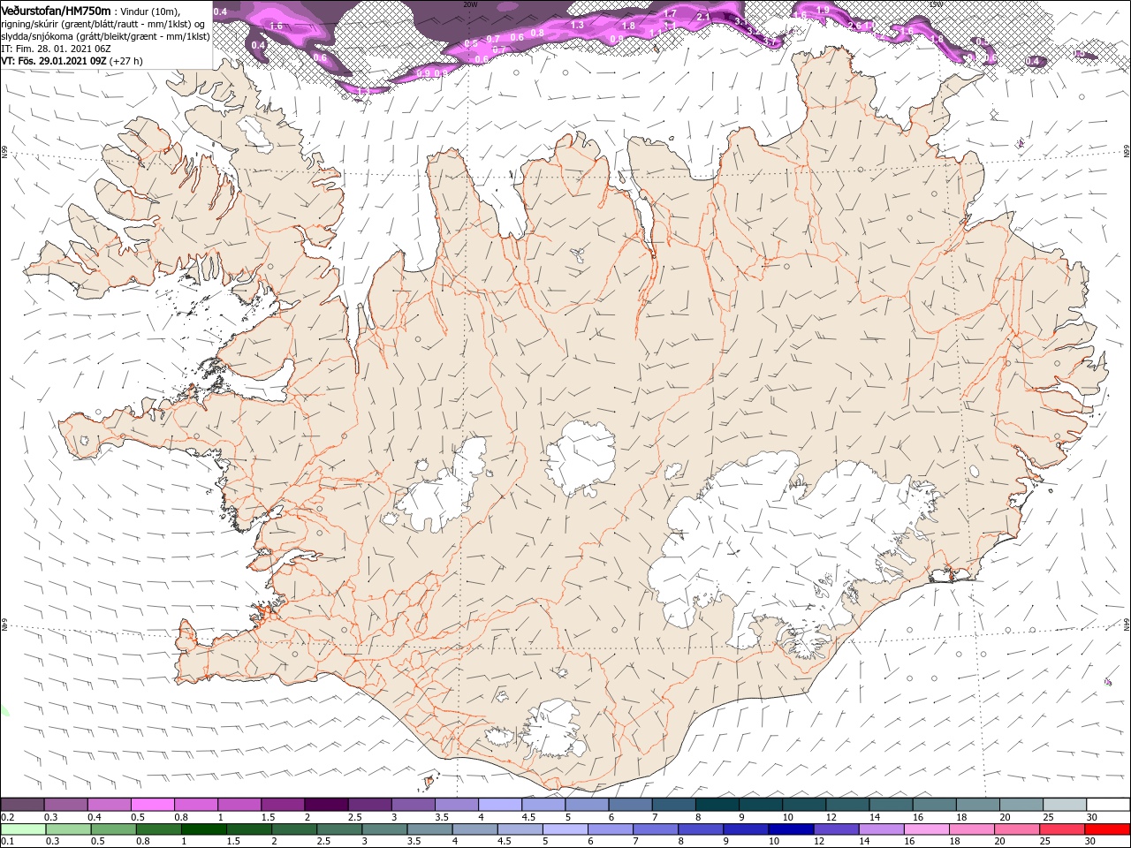Pick the deep blue swatch at 10 on the lower scale
Image resolution: width=1131 pixels, height=848 pixels.
[x=791, y=829]
